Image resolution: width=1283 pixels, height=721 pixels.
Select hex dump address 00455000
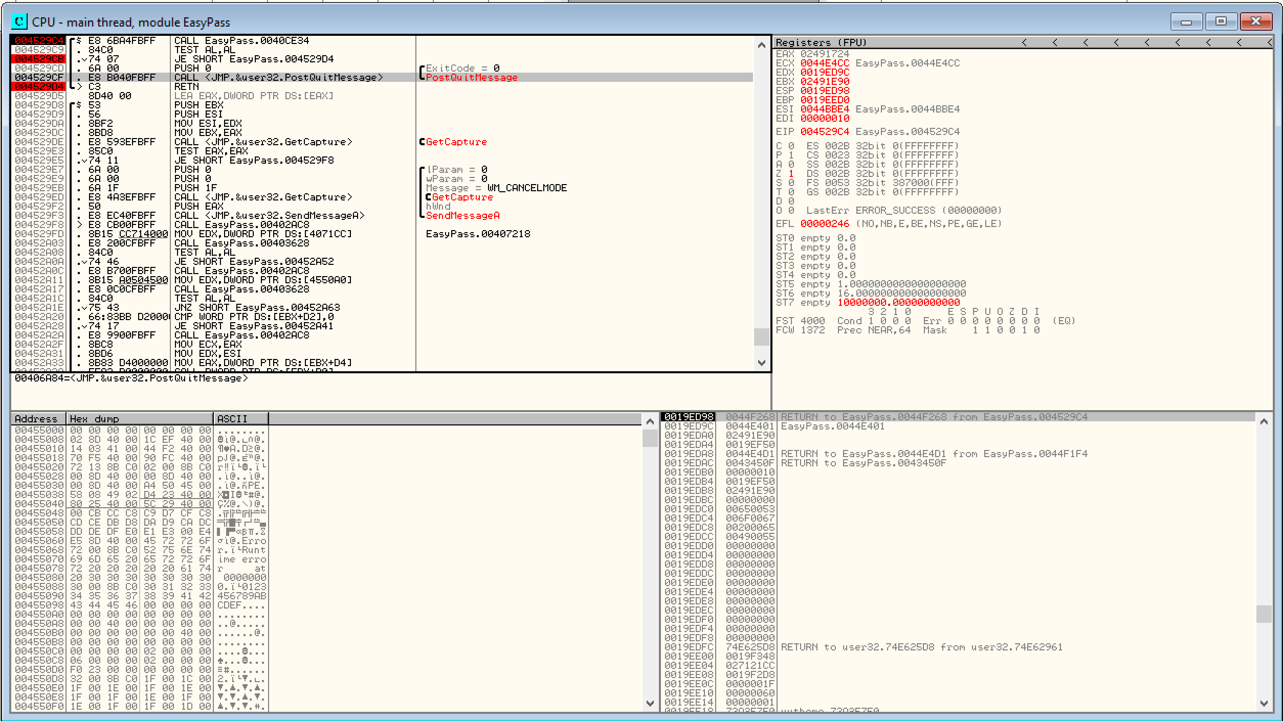coord(39,430)
